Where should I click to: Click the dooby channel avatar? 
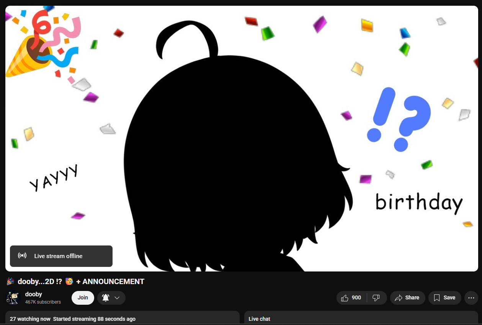point(13,298)
